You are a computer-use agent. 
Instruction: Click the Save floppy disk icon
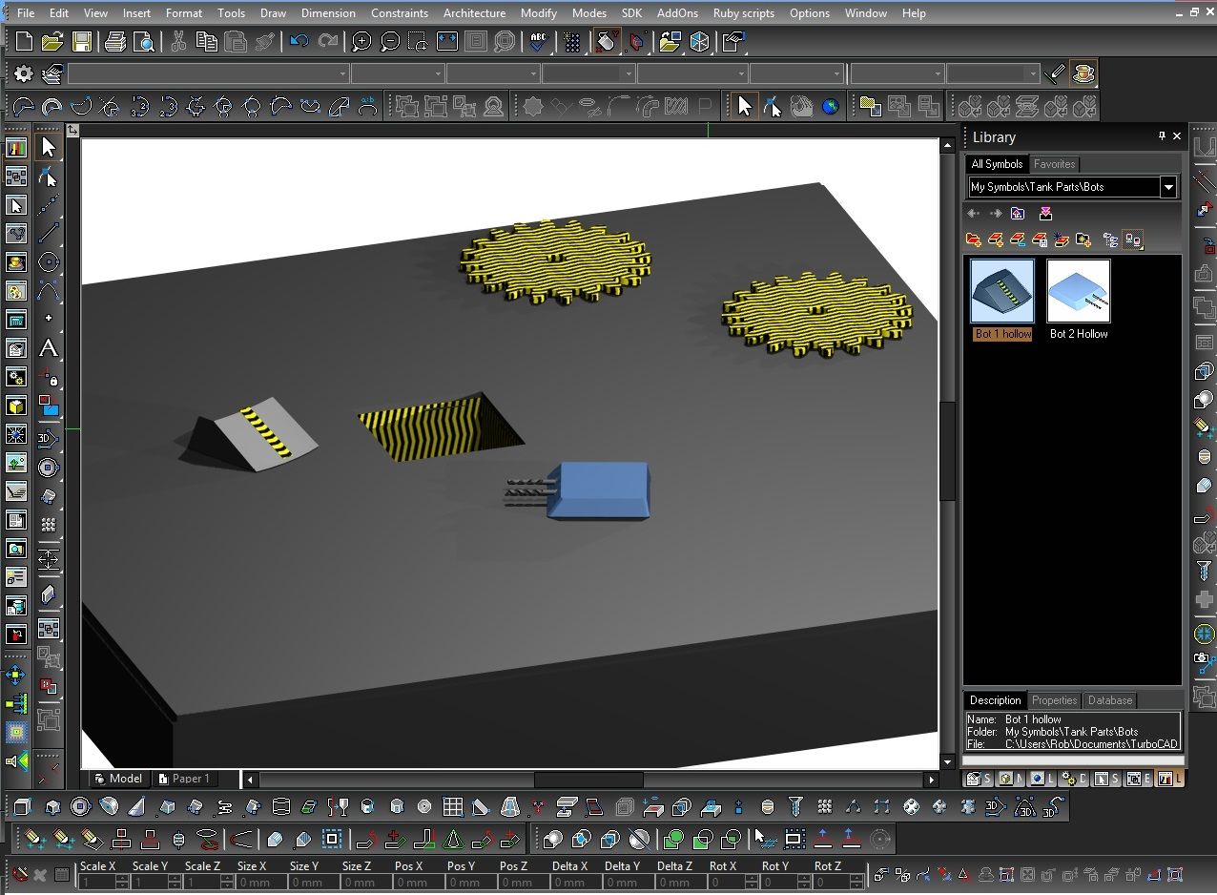(81, 42)
